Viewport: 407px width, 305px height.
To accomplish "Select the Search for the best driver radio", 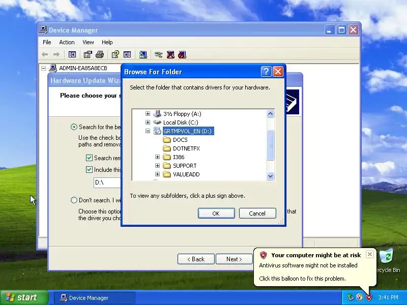I will (x=74, y=127).
